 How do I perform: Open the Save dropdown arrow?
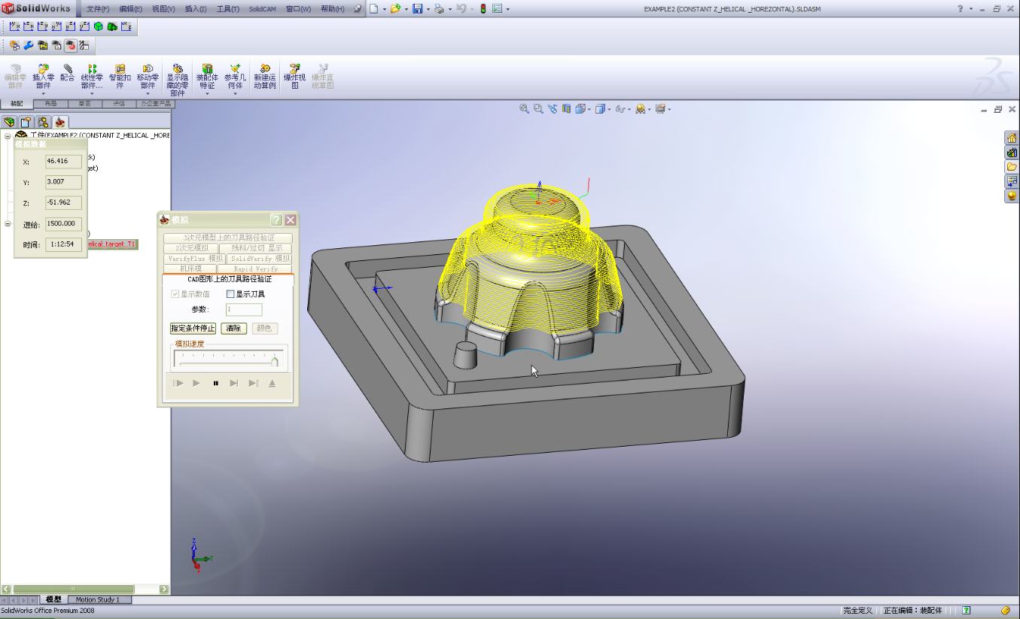[428, 10]
